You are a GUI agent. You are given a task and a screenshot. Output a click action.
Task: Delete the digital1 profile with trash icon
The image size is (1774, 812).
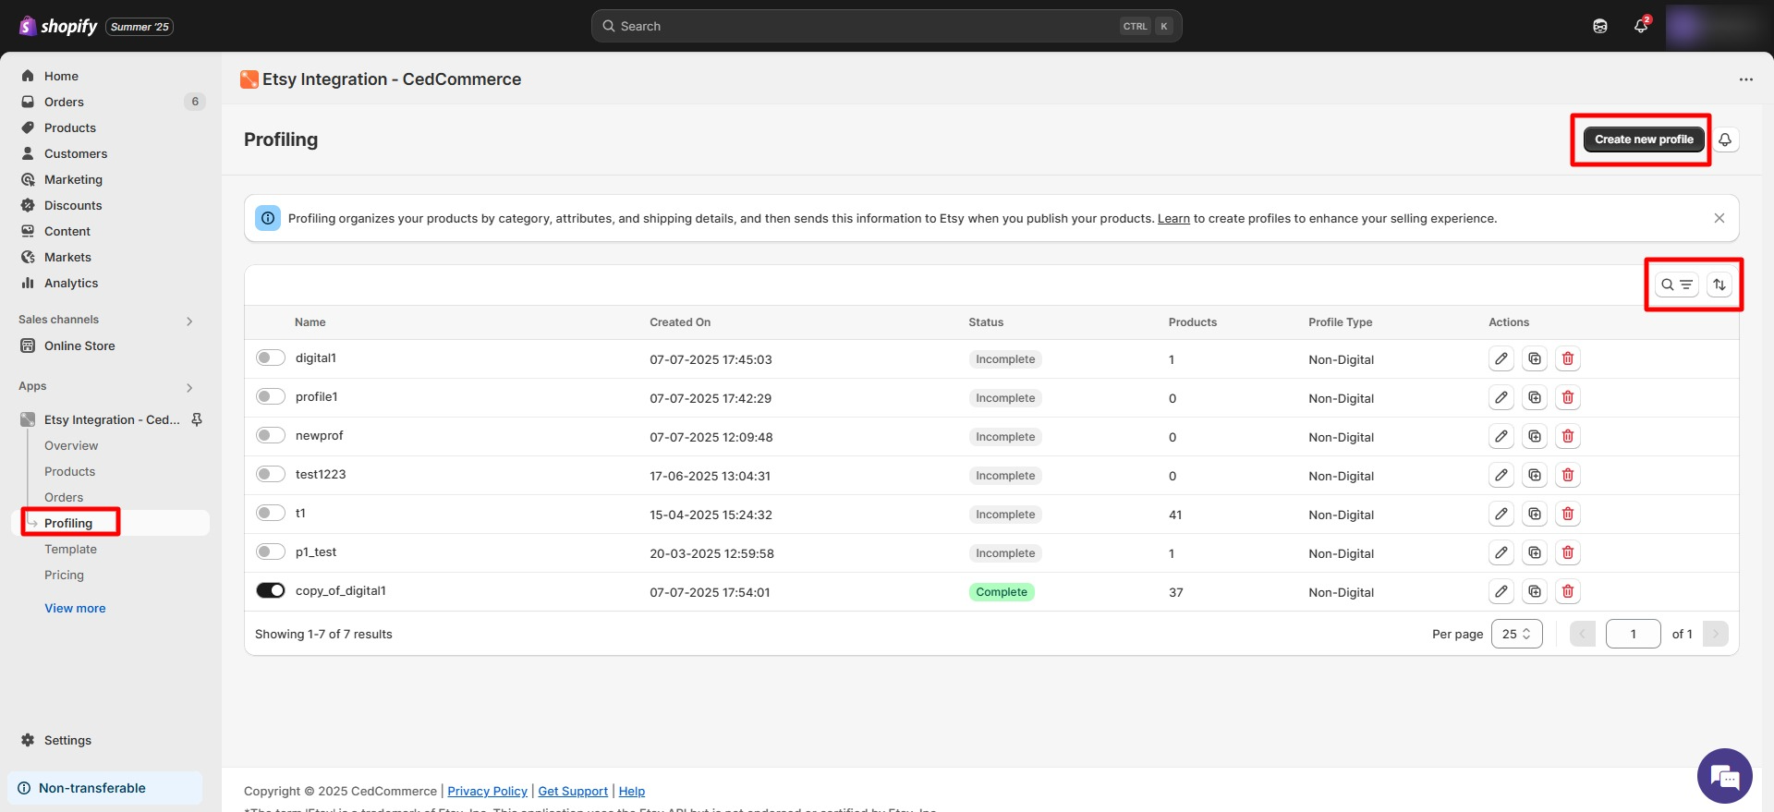click(x=1568, y=358)
